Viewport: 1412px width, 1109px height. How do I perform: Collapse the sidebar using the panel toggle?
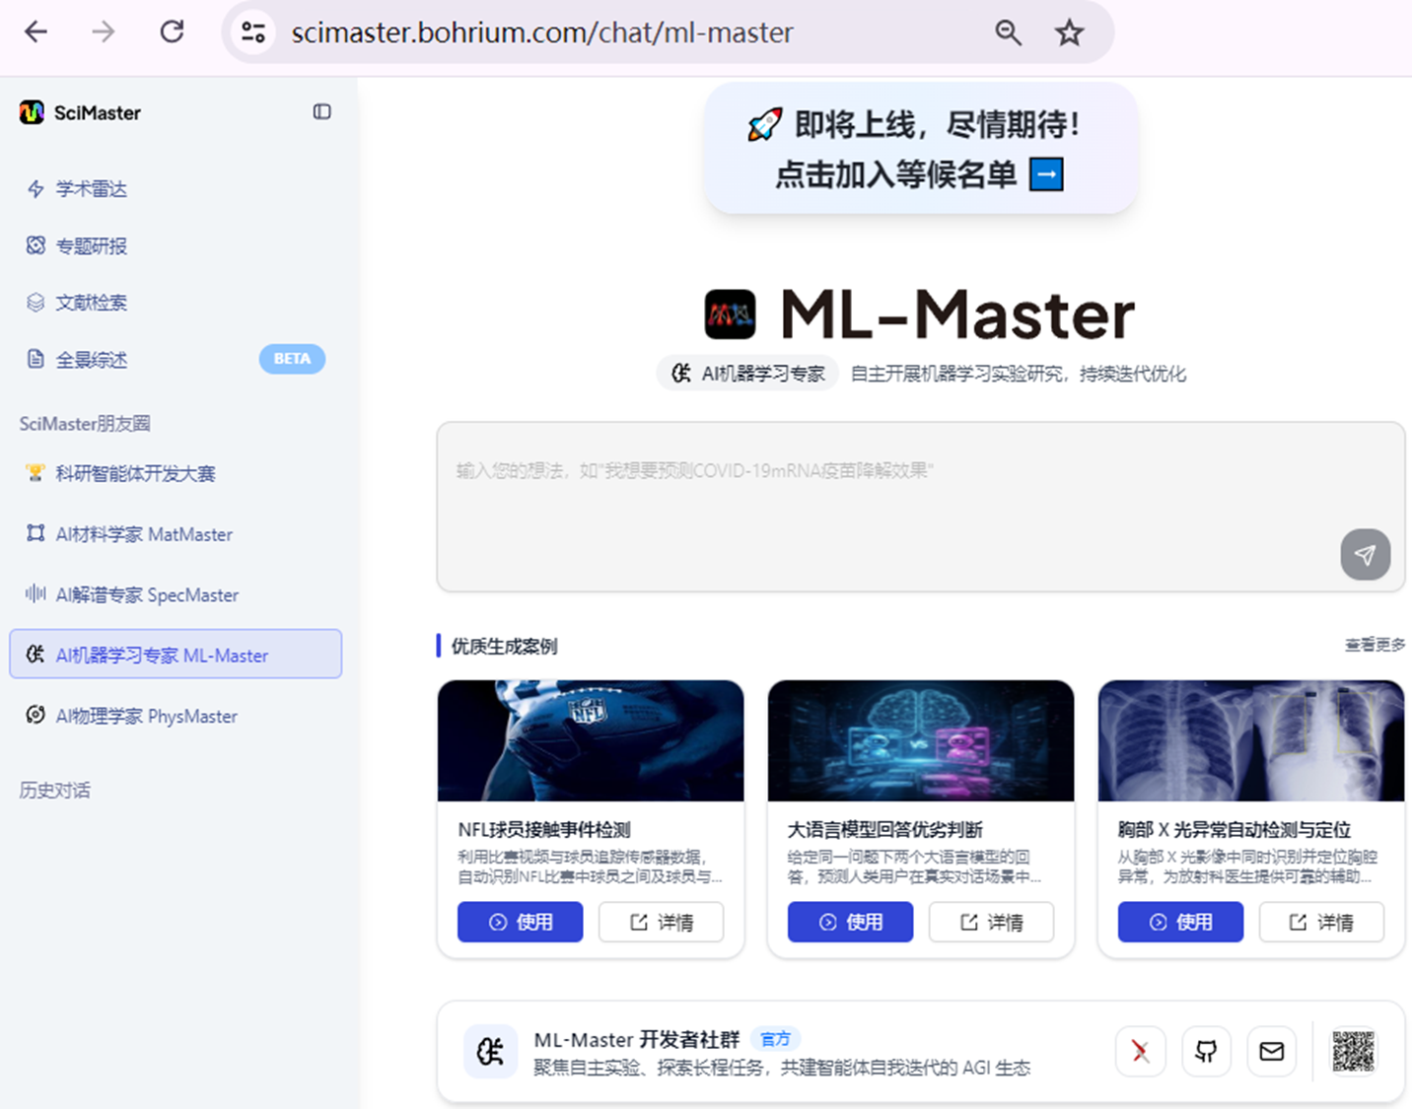[x=321, y=111]
